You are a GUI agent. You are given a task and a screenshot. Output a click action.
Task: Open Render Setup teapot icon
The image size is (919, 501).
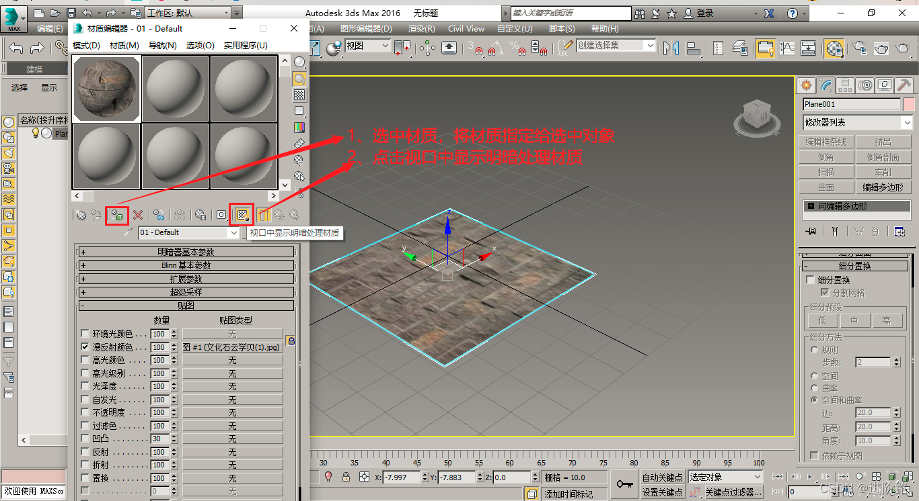pos(860,48)
